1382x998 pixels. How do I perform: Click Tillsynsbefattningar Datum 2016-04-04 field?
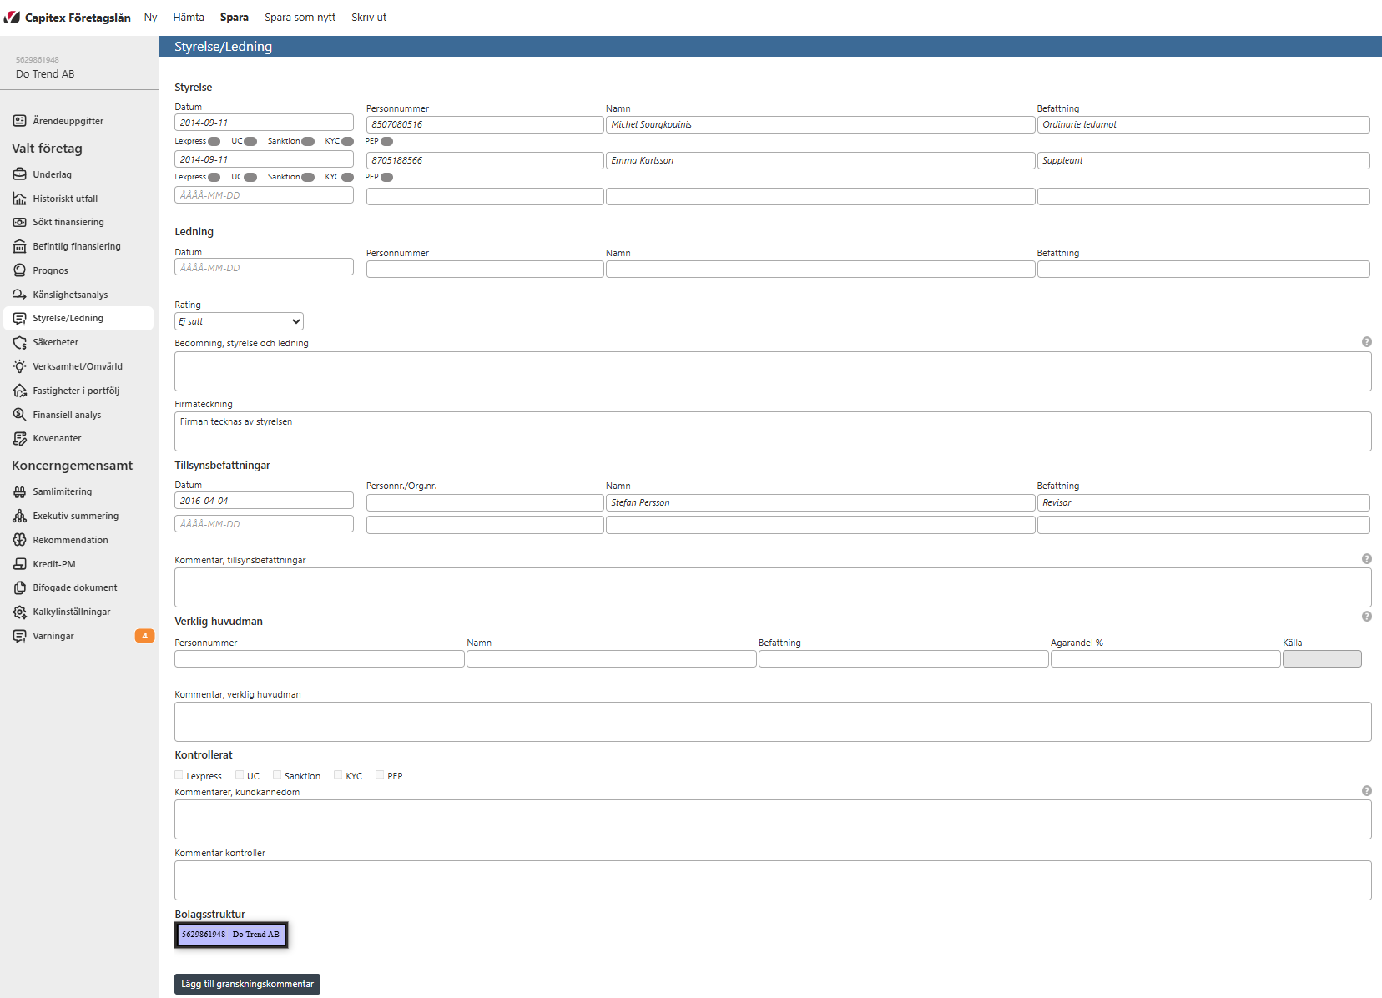[x=264, y=501]
